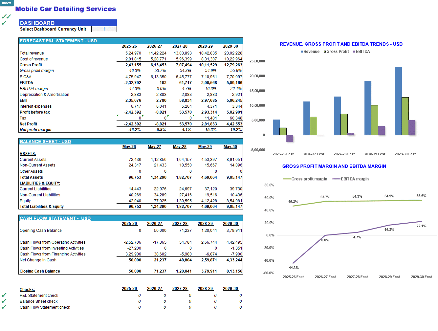Click the double green checkmark below Index
The width and height of the screenshot is (438, 331).
click(6, 16)
